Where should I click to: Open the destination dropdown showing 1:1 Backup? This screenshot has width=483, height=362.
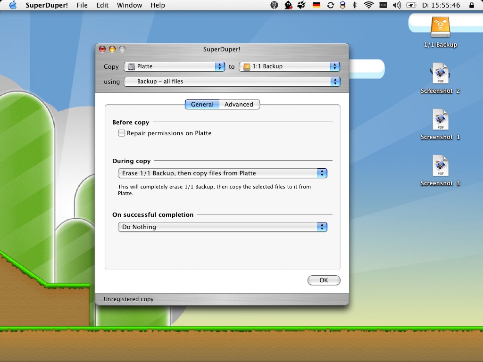(290, 66)
